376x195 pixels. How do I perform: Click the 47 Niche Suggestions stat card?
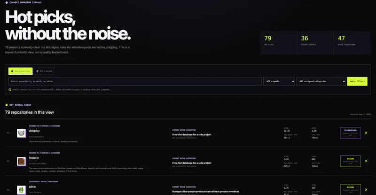coord(352,43)
